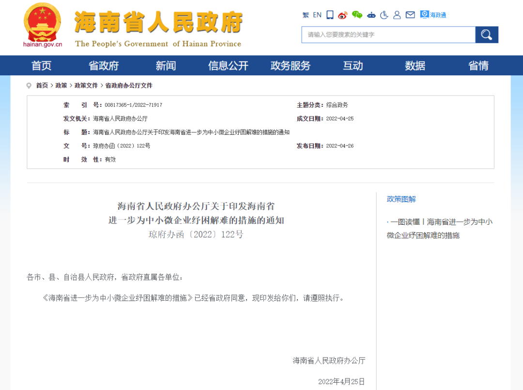The width and height of the screenshot is (523, 390).
Task: Click the 海政通 shield icon
Action: pos(424,15)
